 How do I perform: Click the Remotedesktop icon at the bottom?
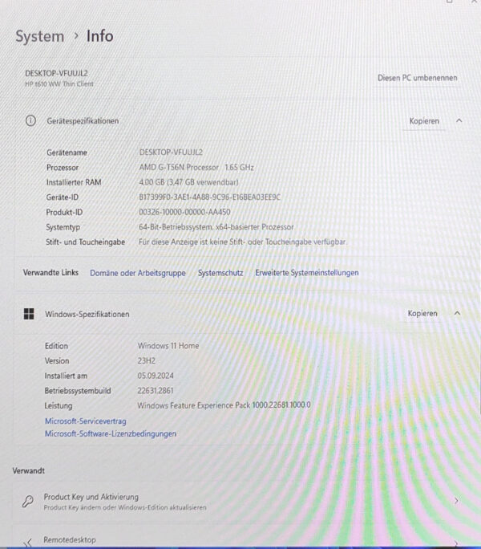click(28, 543)
